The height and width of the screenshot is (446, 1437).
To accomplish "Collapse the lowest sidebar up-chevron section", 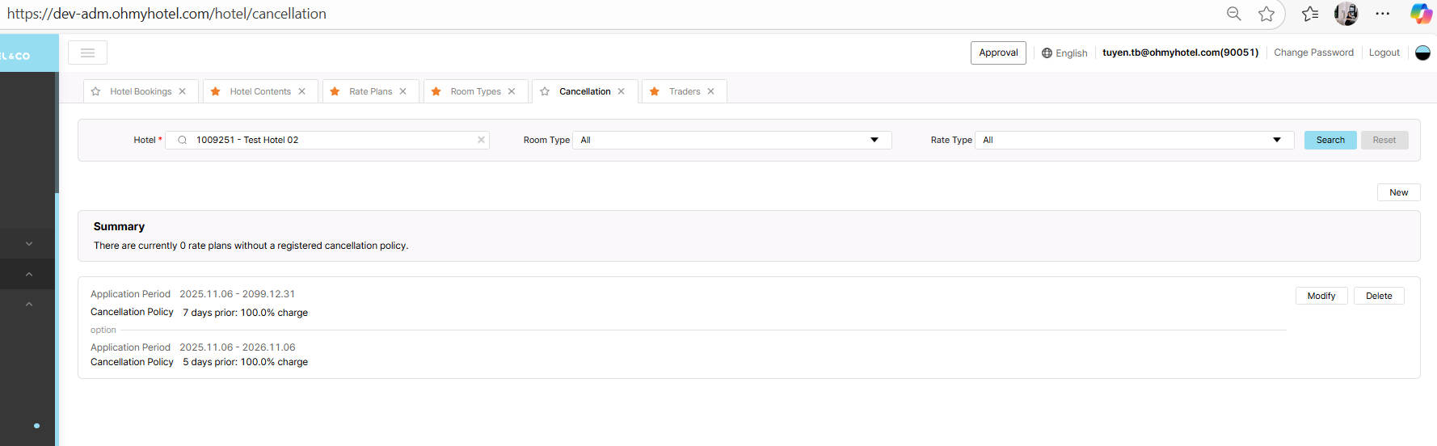I will 29,304.
